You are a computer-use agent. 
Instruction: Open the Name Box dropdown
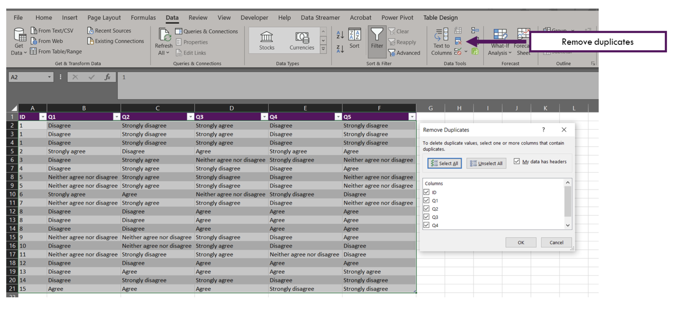[49, 77]
